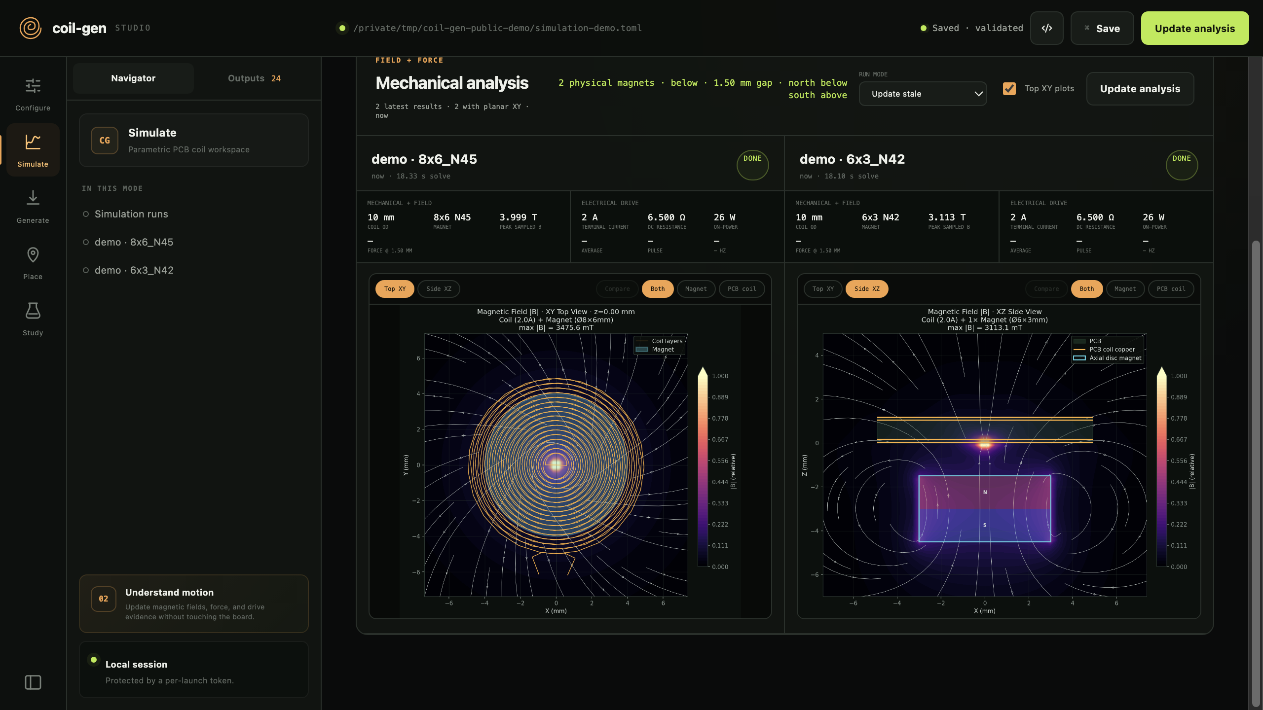Select Top XY view in 8x6_N45 plot
This screenshot has width=1263, height=710.
(395, 289)
